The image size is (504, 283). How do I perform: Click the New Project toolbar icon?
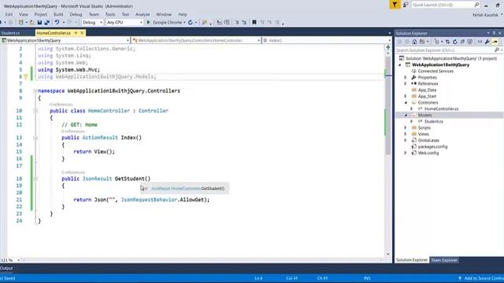(x=21, y=23)
